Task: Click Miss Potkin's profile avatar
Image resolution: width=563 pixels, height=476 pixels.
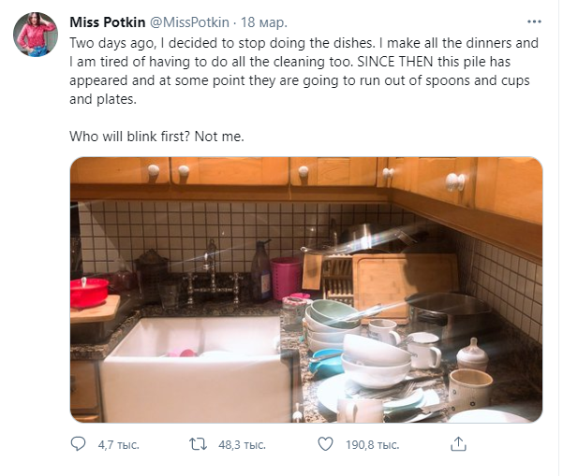Action: 35,35
